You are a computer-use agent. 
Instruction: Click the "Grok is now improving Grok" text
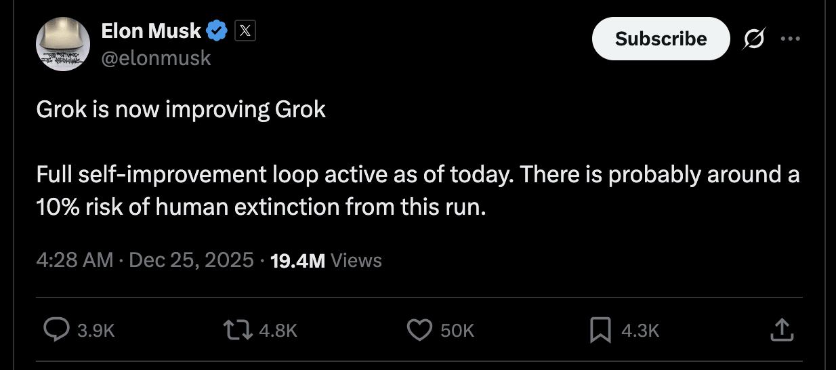[181, 110]
